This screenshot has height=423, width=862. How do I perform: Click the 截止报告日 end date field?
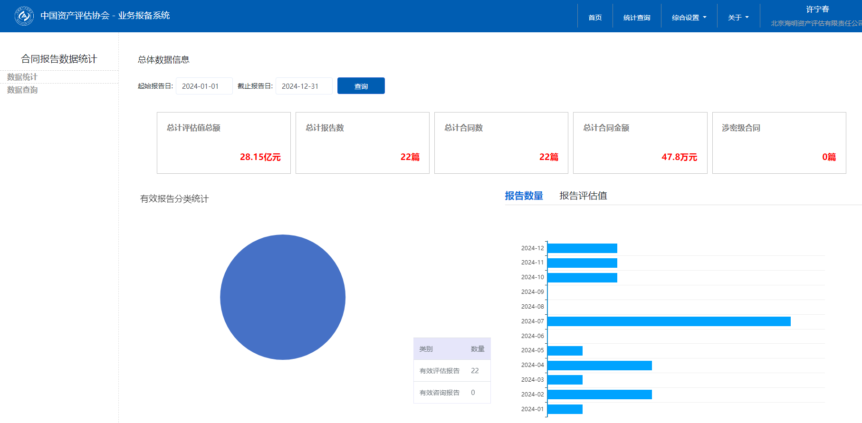[x=304, y=86]
